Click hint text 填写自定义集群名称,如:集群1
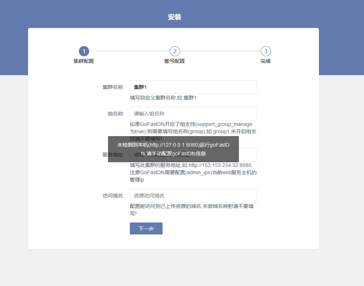 (163, 98)
